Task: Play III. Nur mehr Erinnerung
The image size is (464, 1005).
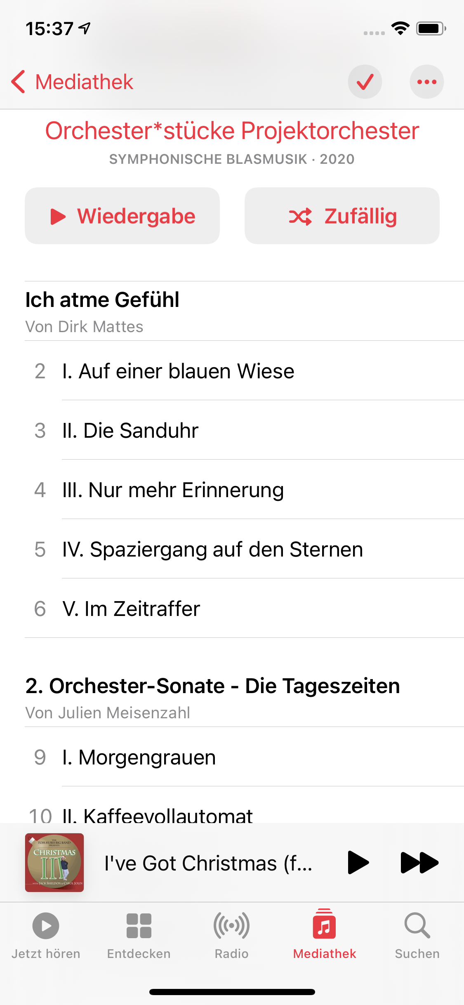Action: click(x=173, y=490)
